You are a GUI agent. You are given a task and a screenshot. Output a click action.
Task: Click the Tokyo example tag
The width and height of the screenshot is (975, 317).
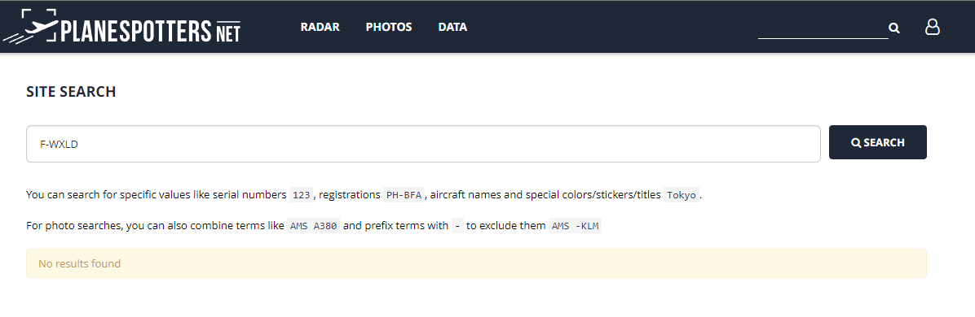[x=682, y=195]
